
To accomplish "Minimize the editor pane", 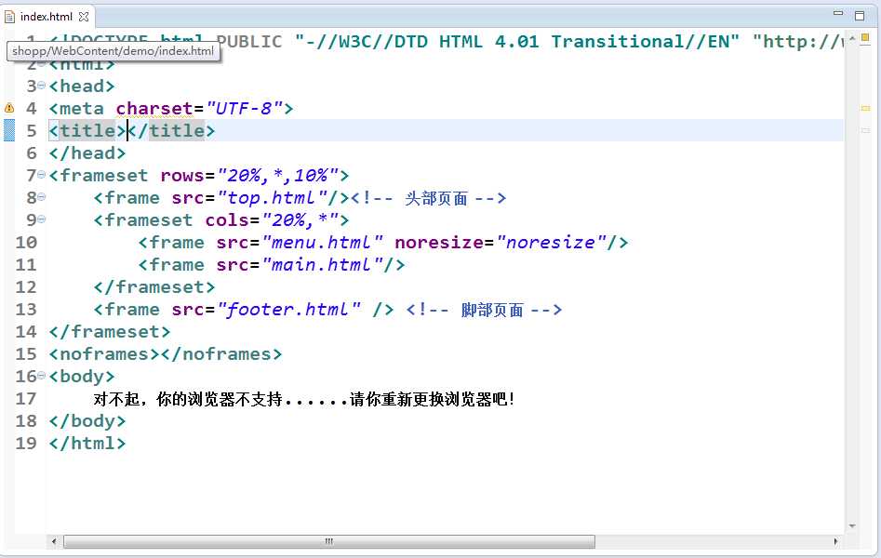I will [837, 14].
